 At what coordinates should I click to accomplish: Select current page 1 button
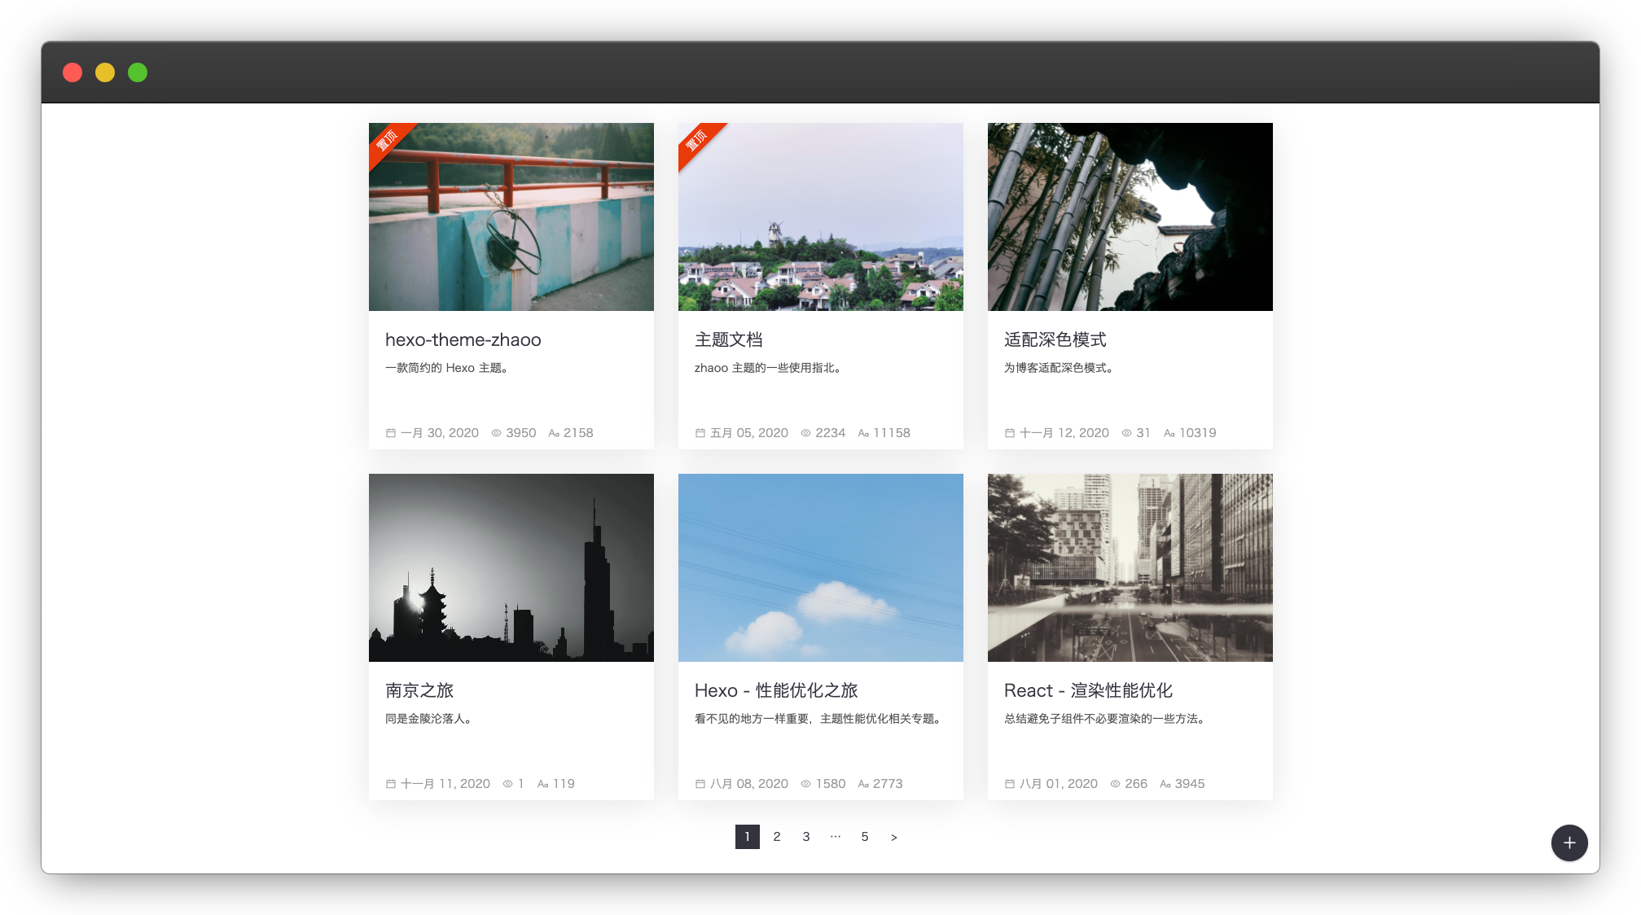click(x=747, y=837)
